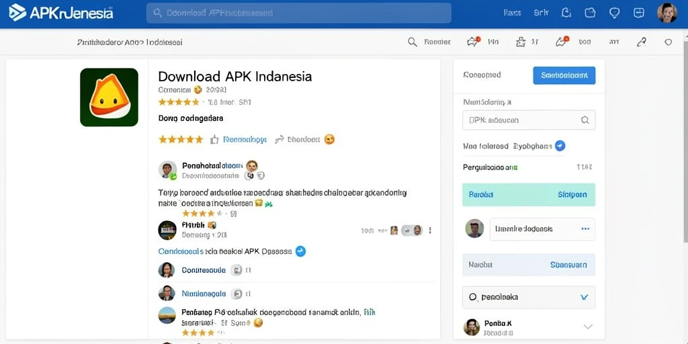Image resolution: width=688 pixels, height=344 pixels.
Task: Click the share arrow icon beside 'Chordoers'
Action: 279,140
